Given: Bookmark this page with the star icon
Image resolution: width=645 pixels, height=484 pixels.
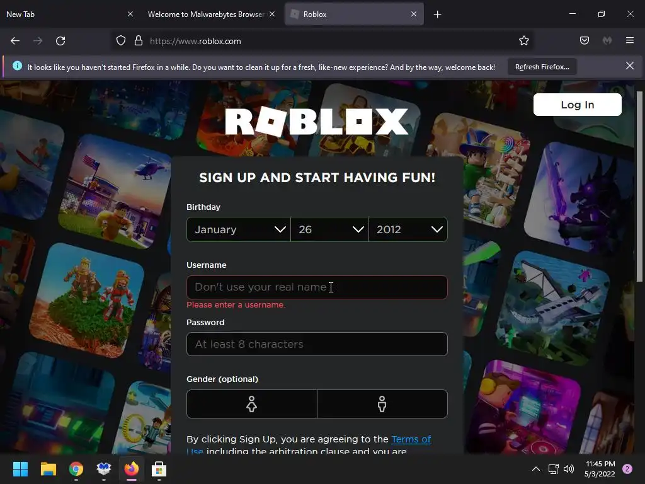Looking at the screenshot, I should (x=523, y=40).
